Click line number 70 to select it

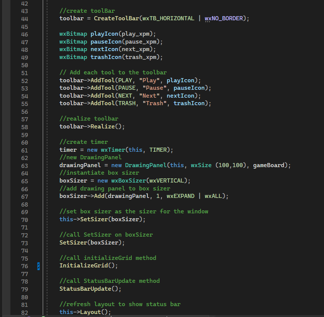pyautogui.click(x=24, y=219)
